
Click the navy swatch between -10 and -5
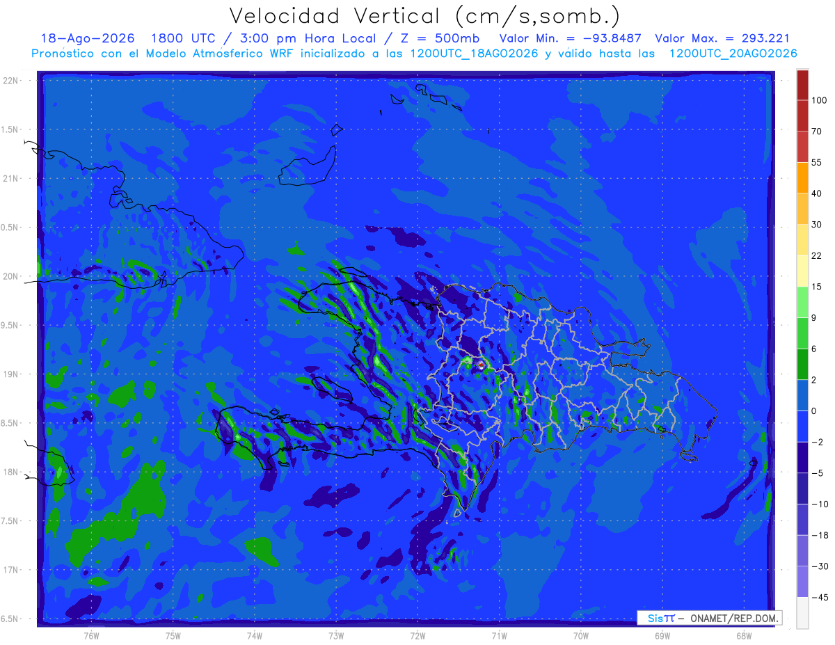click(x=802, y=488)
